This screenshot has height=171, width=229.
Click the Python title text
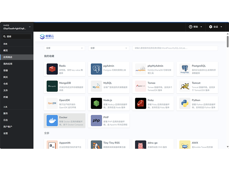point(196,100)
